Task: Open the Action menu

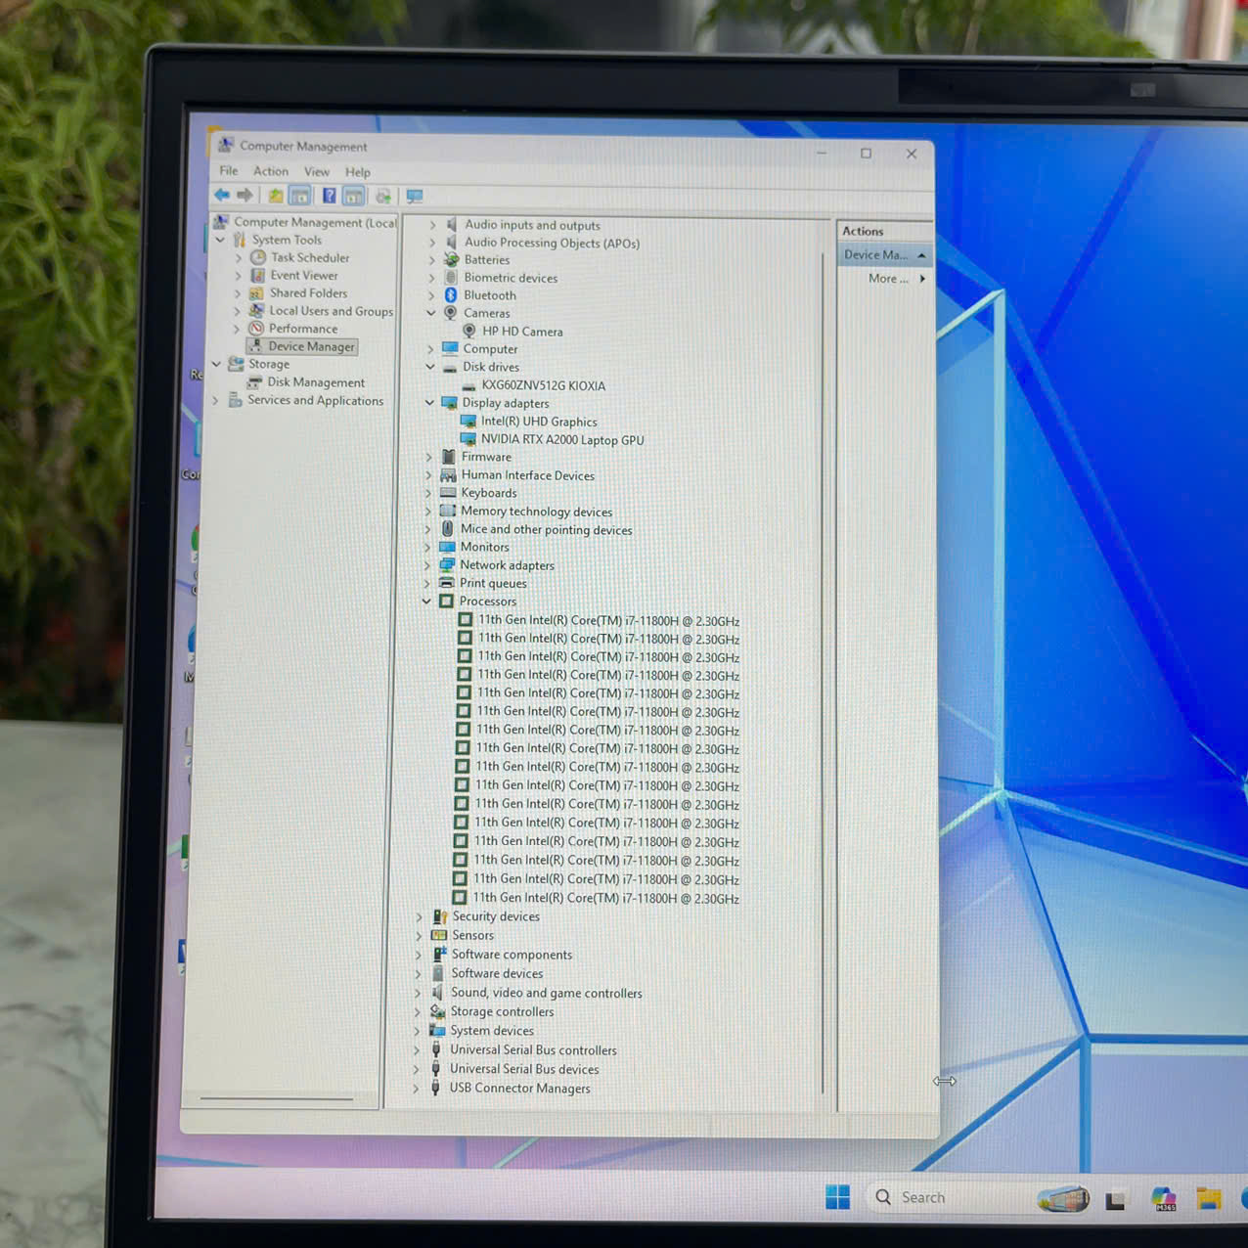Action: pos(271,171)
